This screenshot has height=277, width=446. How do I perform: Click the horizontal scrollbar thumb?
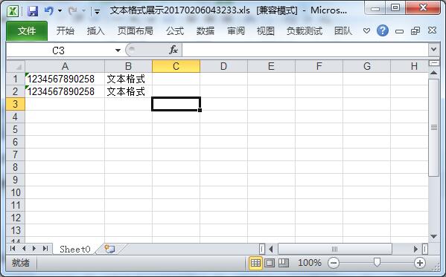[x=335, y=250]
